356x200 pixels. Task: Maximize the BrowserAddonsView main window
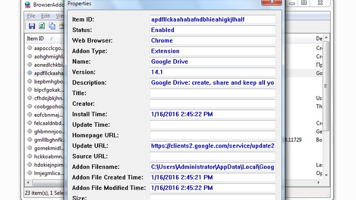(x=304, y=3)
